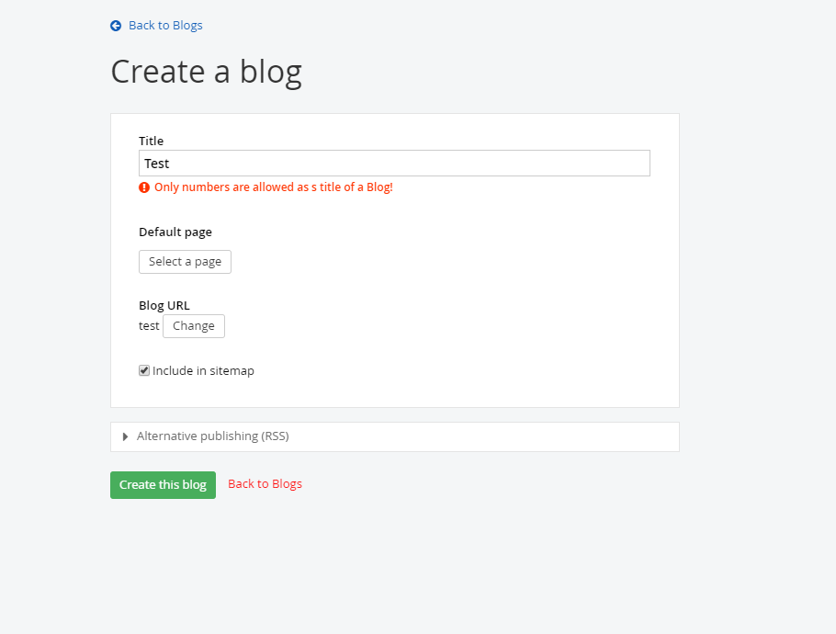Select the red validation error message text

tap(274, 187)
